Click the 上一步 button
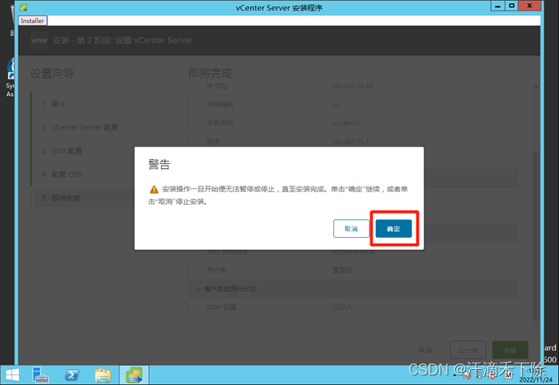This screenshot has height=385, width=559. pyautogui.click(x=468, y=350)
